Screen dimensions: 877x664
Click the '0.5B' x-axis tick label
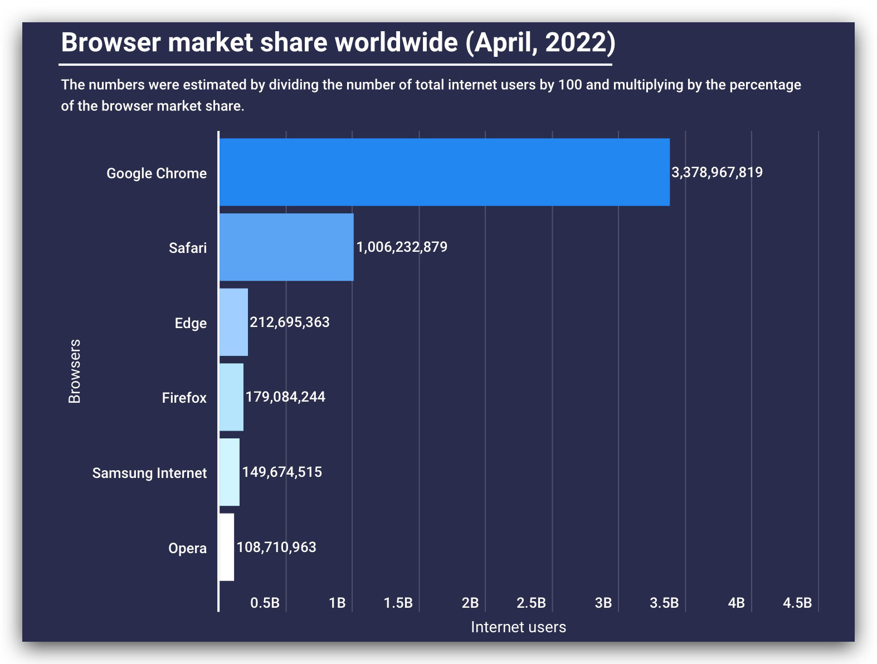[265, 603]
